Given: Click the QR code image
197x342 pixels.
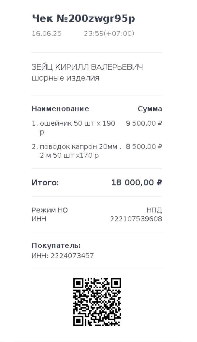Looking at the screenshot, I should (x=97, y=302).
